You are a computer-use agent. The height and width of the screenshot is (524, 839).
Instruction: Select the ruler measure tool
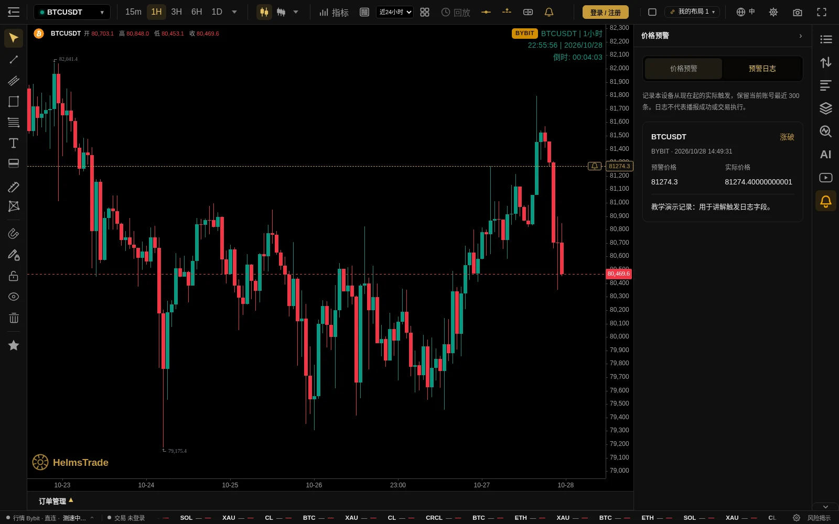coord(14,187)
